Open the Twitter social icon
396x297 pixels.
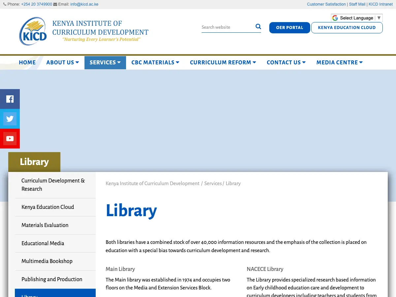[x=10, y=119]
